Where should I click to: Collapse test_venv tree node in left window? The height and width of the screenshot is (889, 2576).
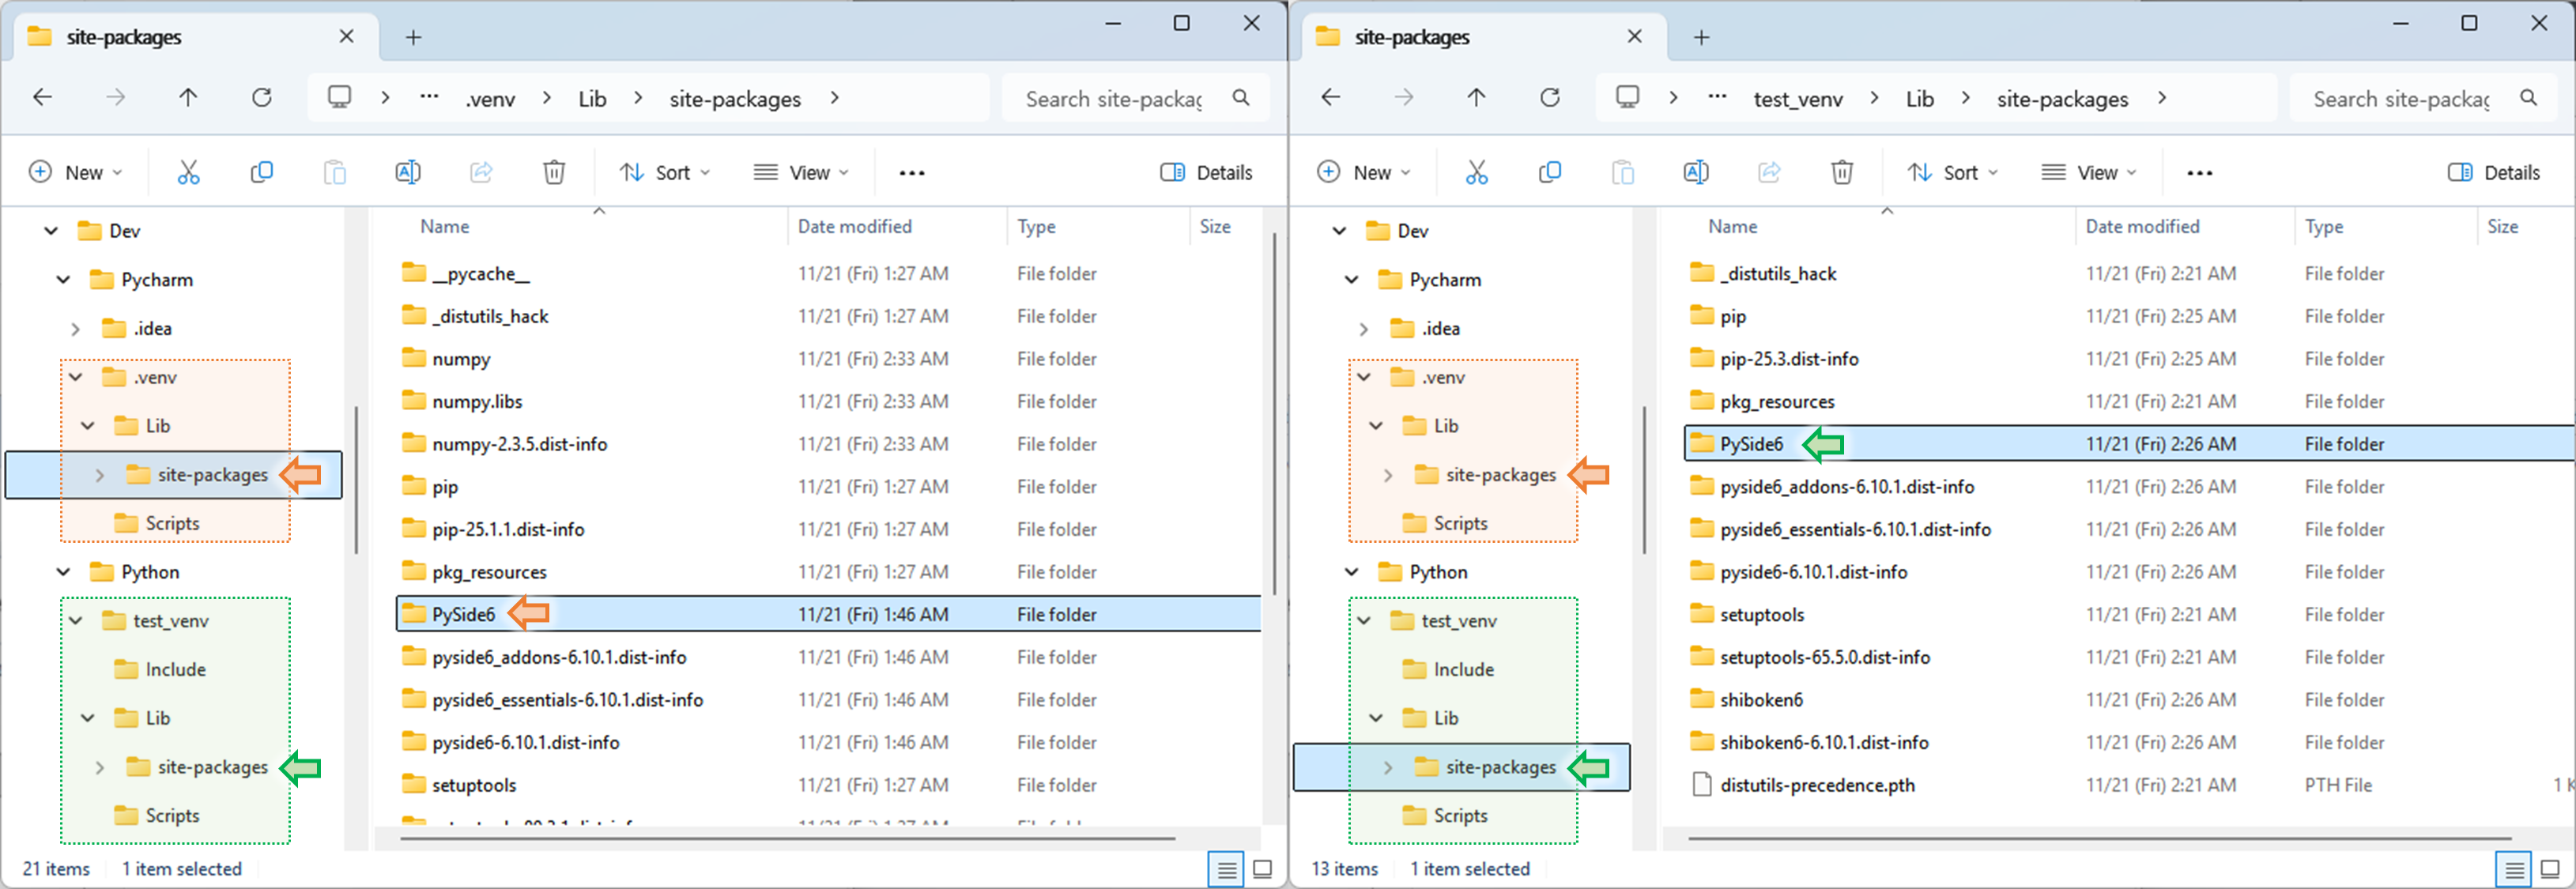[76, 621]
